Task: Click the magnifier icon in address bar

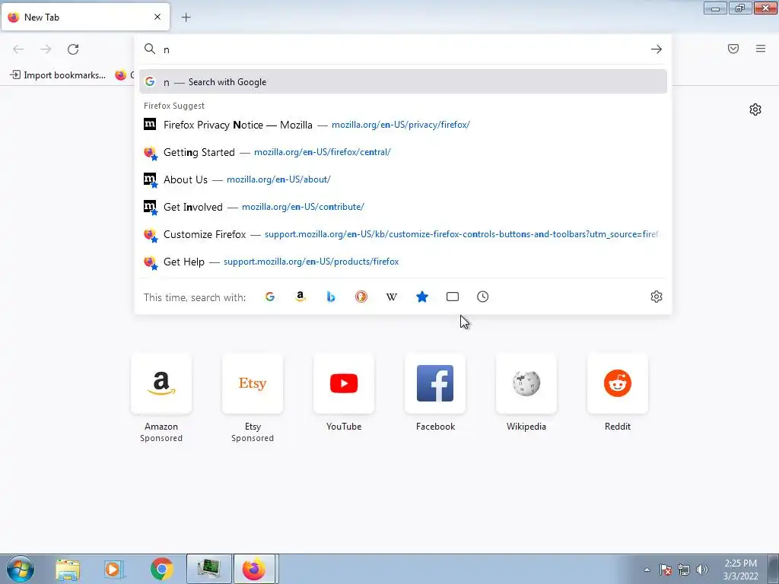Action: click(x=150, y=49)
